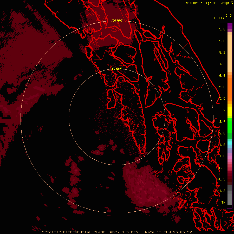The image size is (234, 234).
Task: Click the 8.2 legend value
Action: point(222,52)
